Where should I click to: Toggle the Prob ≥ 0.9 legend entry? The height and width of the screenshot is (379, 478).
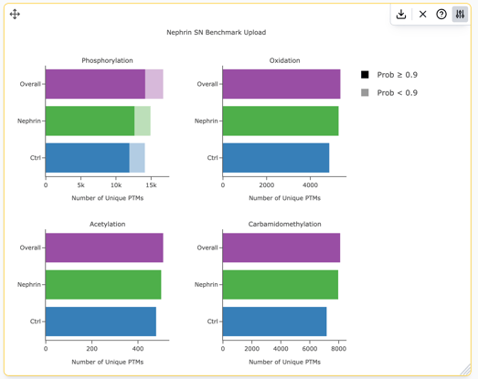389,75
